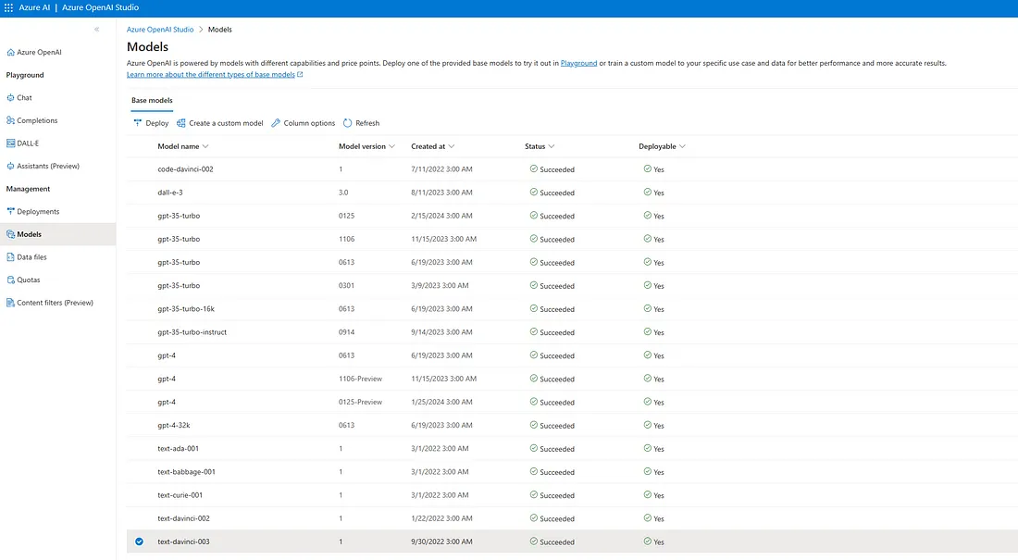Open the Status column dropdown chevron
The image size is (1018, 560).
pos(552,146)
